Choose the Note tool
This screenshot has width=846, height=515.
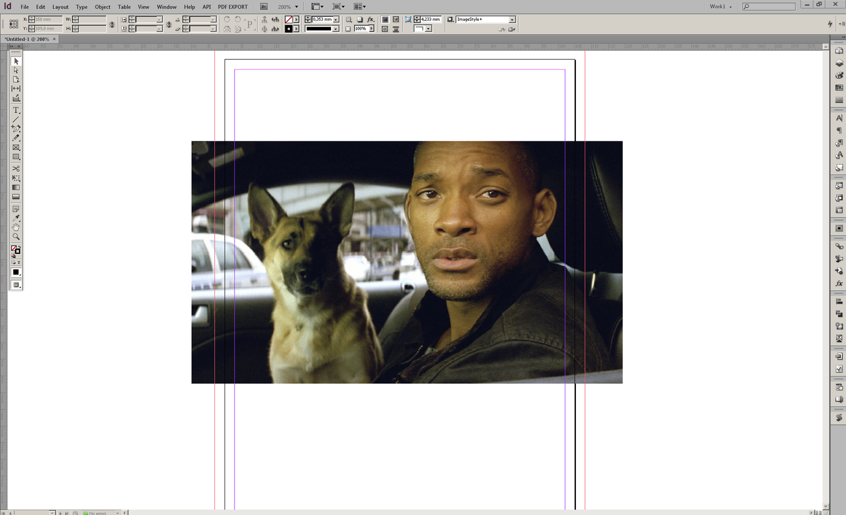(x=16, y=209)
